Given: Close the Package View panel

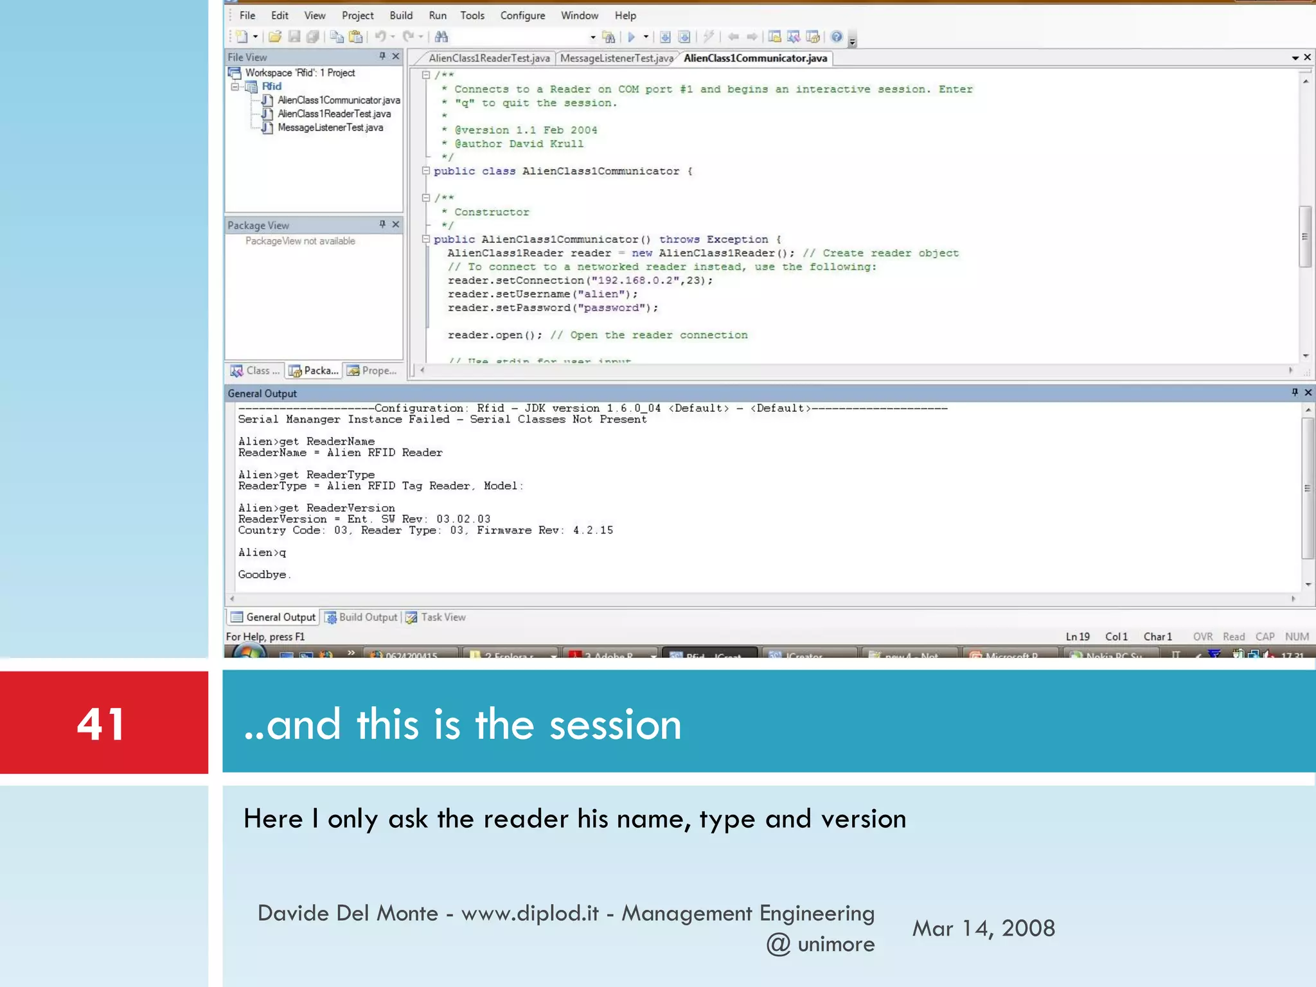Looking at the screenshot, I should pyautogui.click(x=396, y=224).
